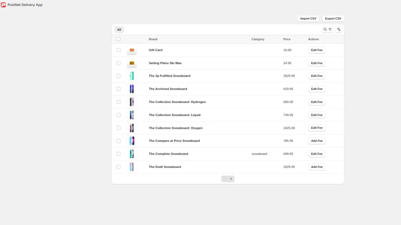
Task: Check The 3p Fulfilled Snowboard checkbox
Action: [118, 76]
